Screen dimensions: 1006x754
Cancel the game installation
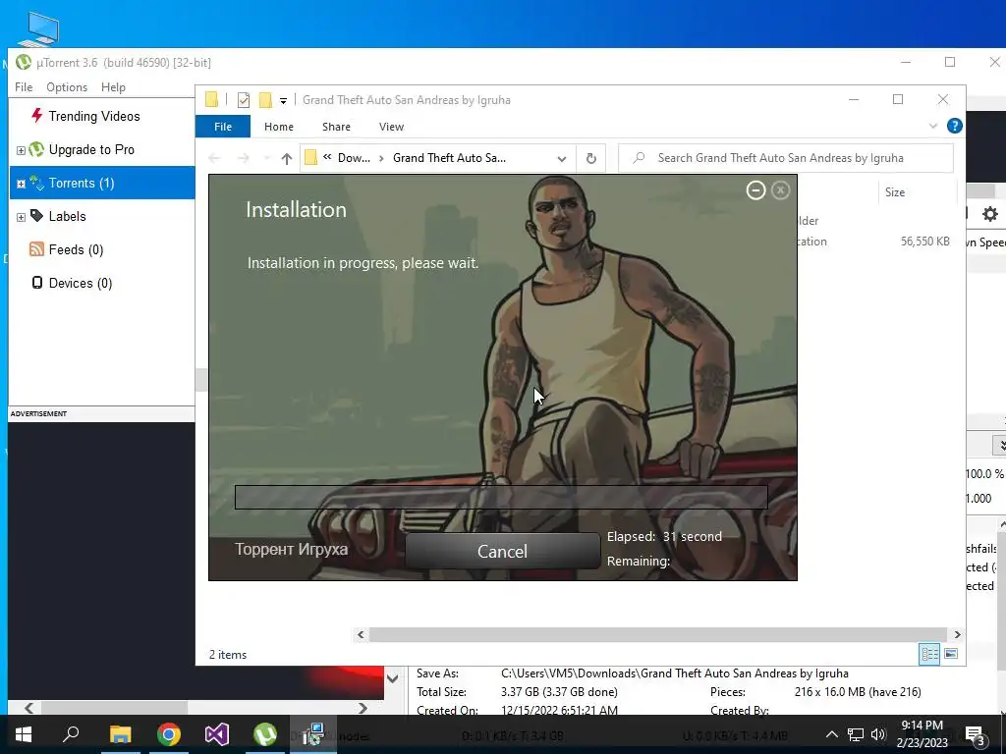(x=502, y=551)
